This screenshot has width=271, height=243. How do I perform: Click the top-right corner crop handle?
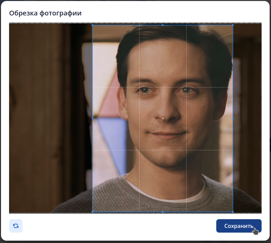233,25
